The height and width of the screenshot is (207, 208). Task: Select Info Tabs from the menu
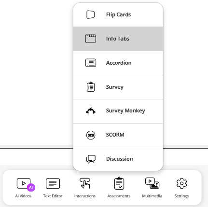[x=118, y=39]
